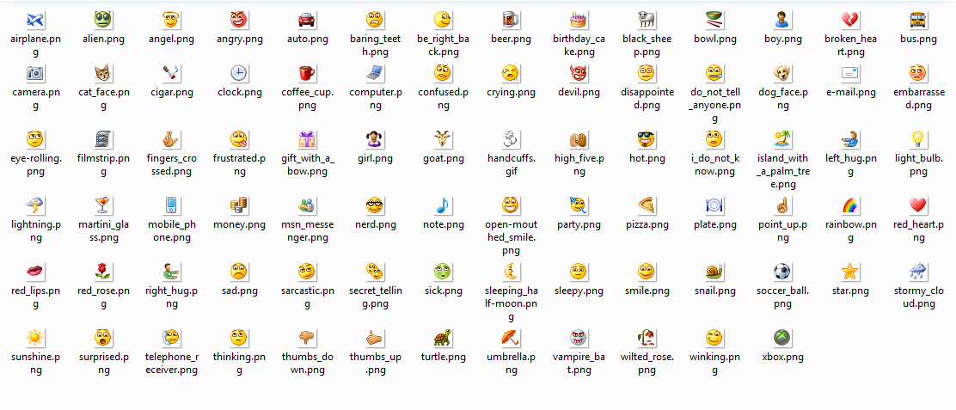
Task: Click the island_with_a_palm_tree.png icon
Action: 782,140
